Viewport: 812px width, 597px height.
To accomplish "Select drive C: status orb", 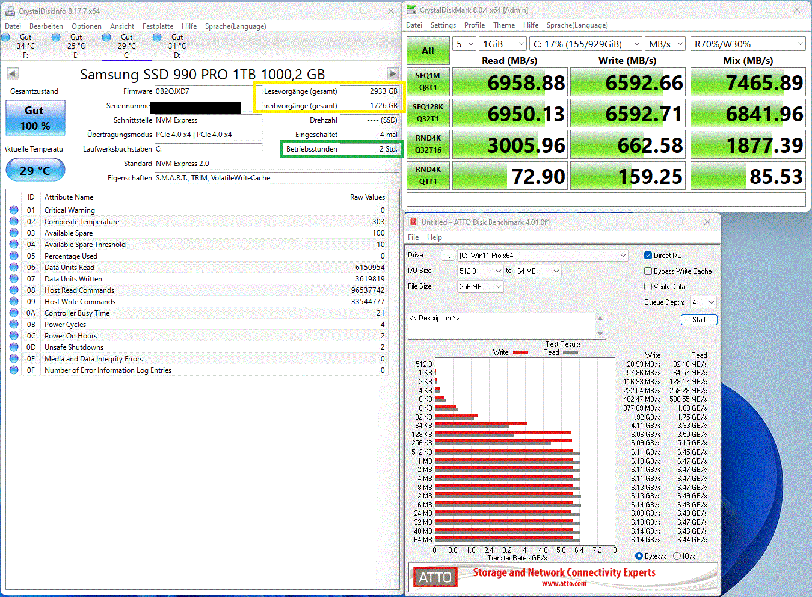I will coord(106,37).
